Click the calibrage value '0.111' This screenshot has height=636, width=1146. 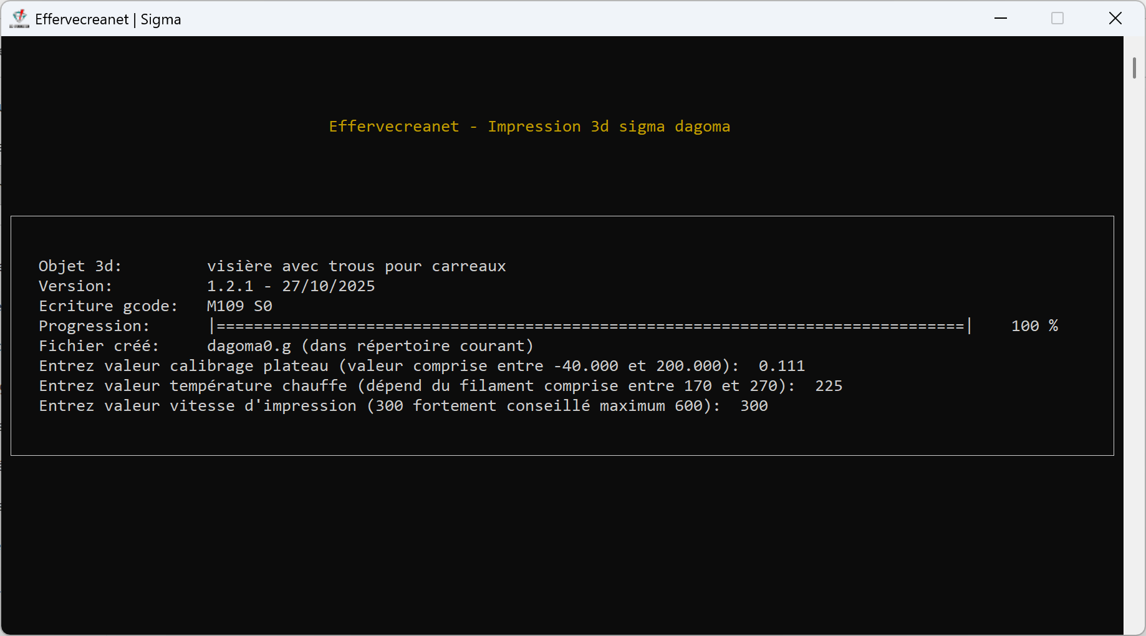(782, 366)
